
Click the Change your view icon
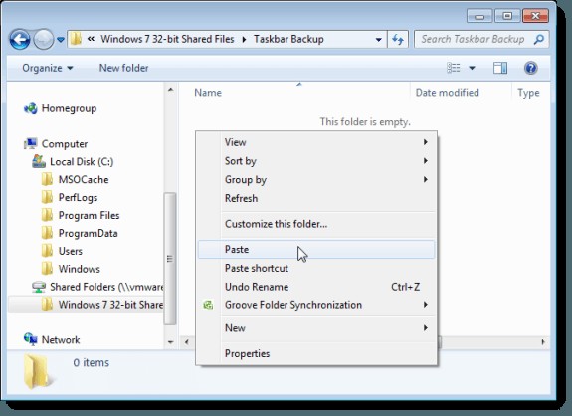pos(454,68)
